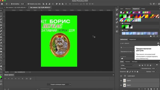This screenshot has width=160, height=90.
Task: Click the timeline play button
Action: coord(12,78)
